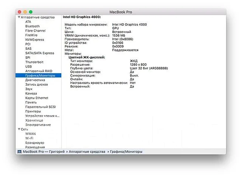Open Карты Ethernet entry
The image size is (242, 177).
tap(37, 98)
